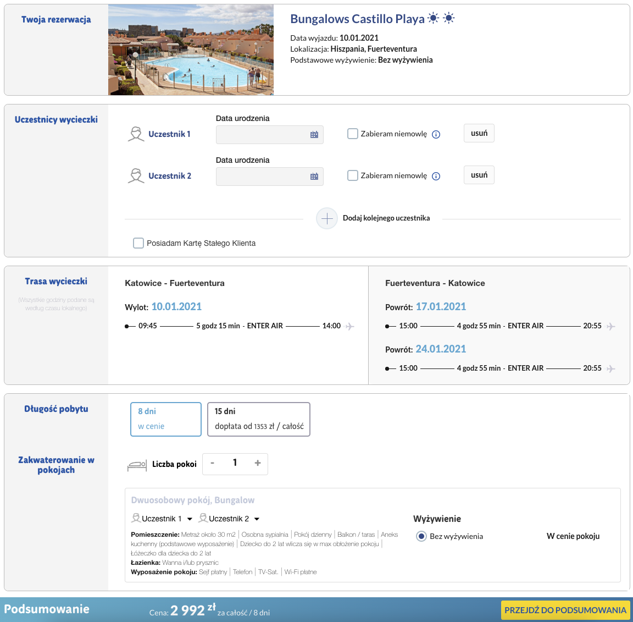Click the 'Dwuosobowy pokój, Bungalow' room heading
Image resolution: width=633 pixels, height=622 pixels.
[x=192, y=500]
